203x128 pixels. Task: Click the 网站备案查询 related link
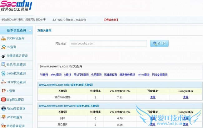pyautogui.click(x=160, y=75)
